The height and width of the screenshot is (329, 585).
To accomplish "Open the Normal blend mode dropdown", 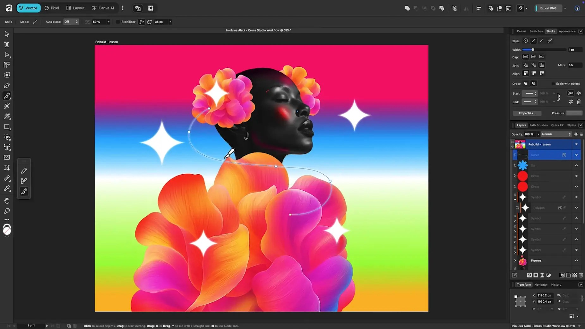I will 556,134.
